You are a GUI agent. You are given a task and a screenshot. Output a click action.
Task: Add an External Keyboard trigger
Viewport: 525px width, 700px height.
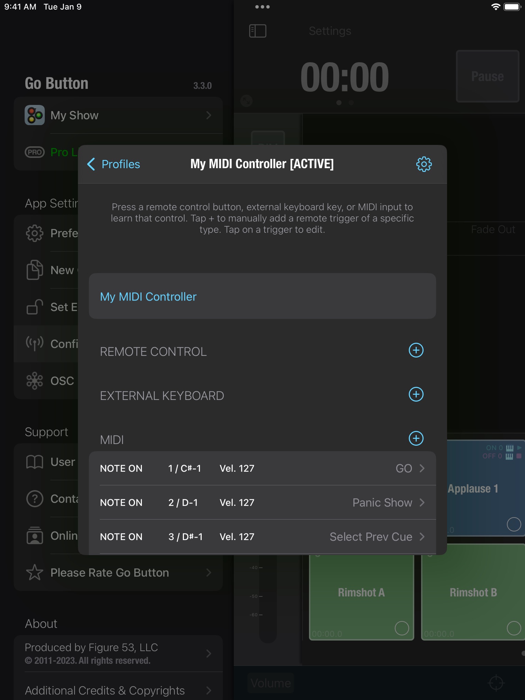[416, 394]
